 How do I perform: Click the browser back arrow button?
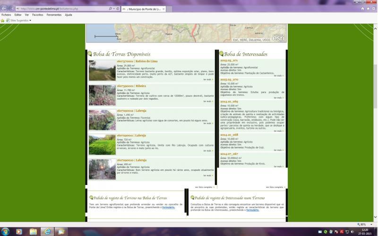coord(5,8)
